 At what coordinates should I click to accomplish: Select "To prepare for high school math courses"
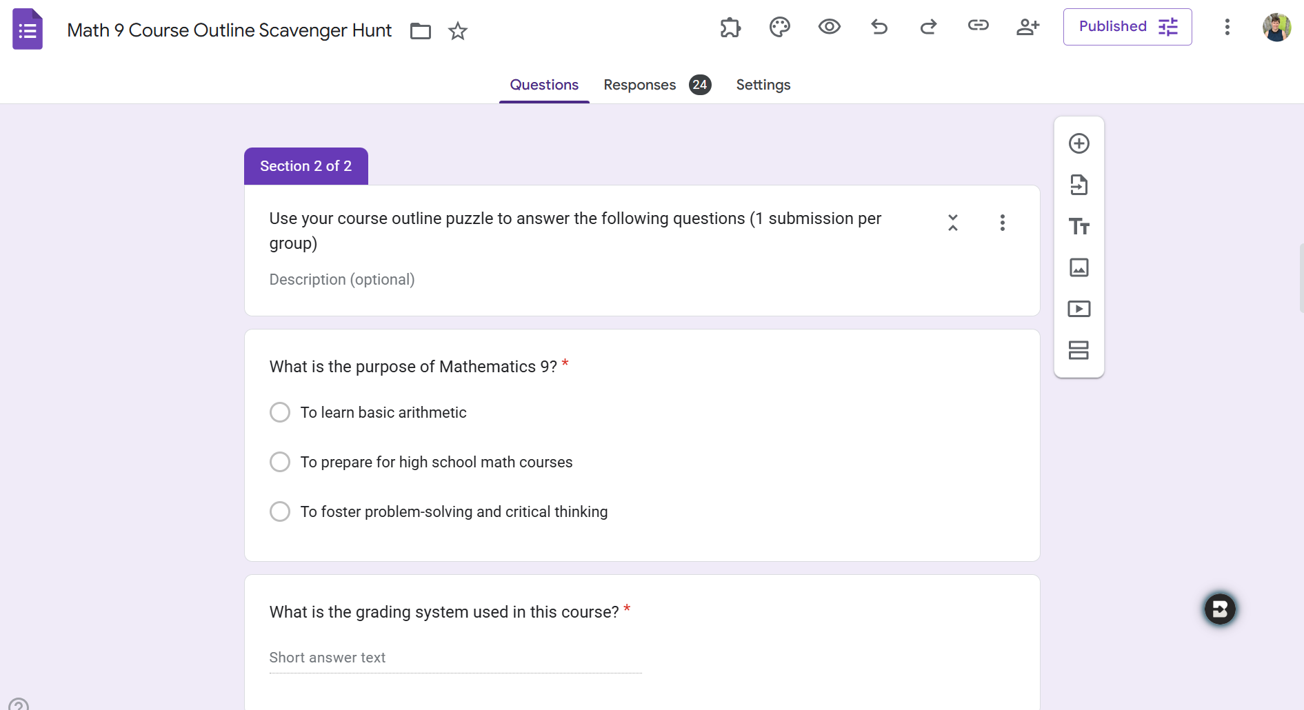point(280,462)
